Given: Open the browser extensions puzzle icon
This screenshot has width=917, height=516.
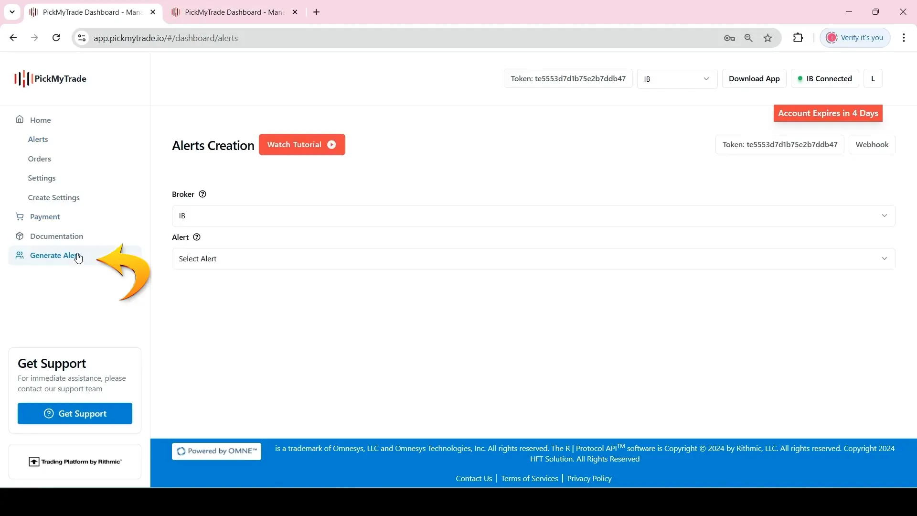Looking at the screenshot, I should 798,38.
